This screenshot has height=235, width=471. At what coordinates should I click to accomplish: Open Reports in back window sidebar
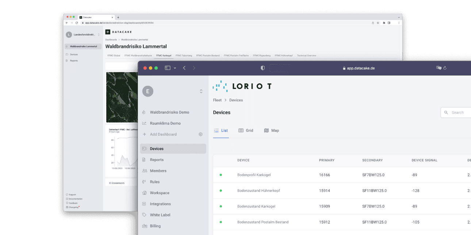point(74,60)
